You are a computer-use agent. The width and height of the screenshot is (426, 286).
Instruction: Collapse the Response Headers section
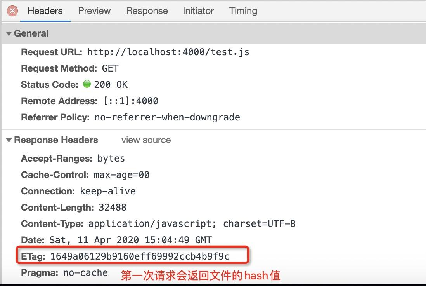coord(9,140)
